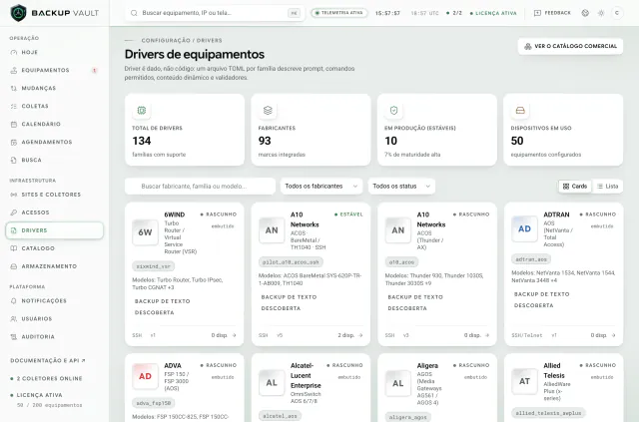Image resolution: width=639 pixels, height=422 pixels.
Task: Click the 2/2 collectors indicator
Action: pyautogui.click(x=454, y=13)
